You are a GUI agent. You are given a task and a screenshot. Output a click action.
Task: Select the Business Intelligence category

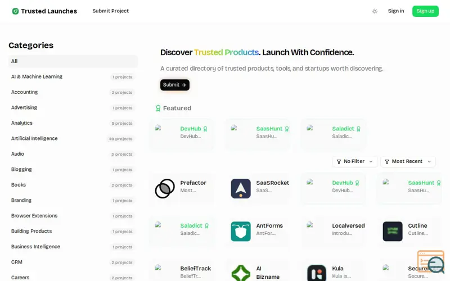coord(73,247)
